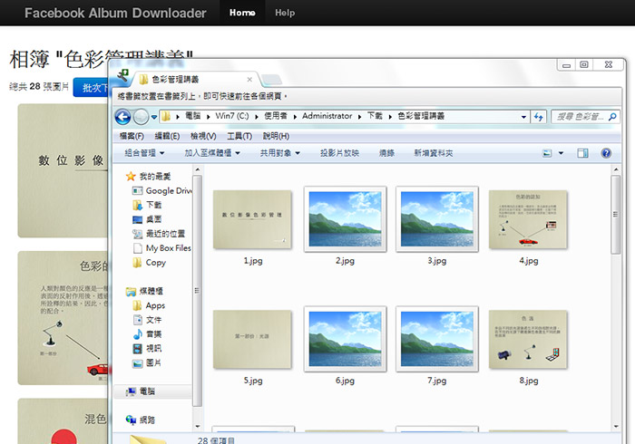
Task: Expand the 加入至媒體櫃 dropdown
Action: click(x=212, y=153)
